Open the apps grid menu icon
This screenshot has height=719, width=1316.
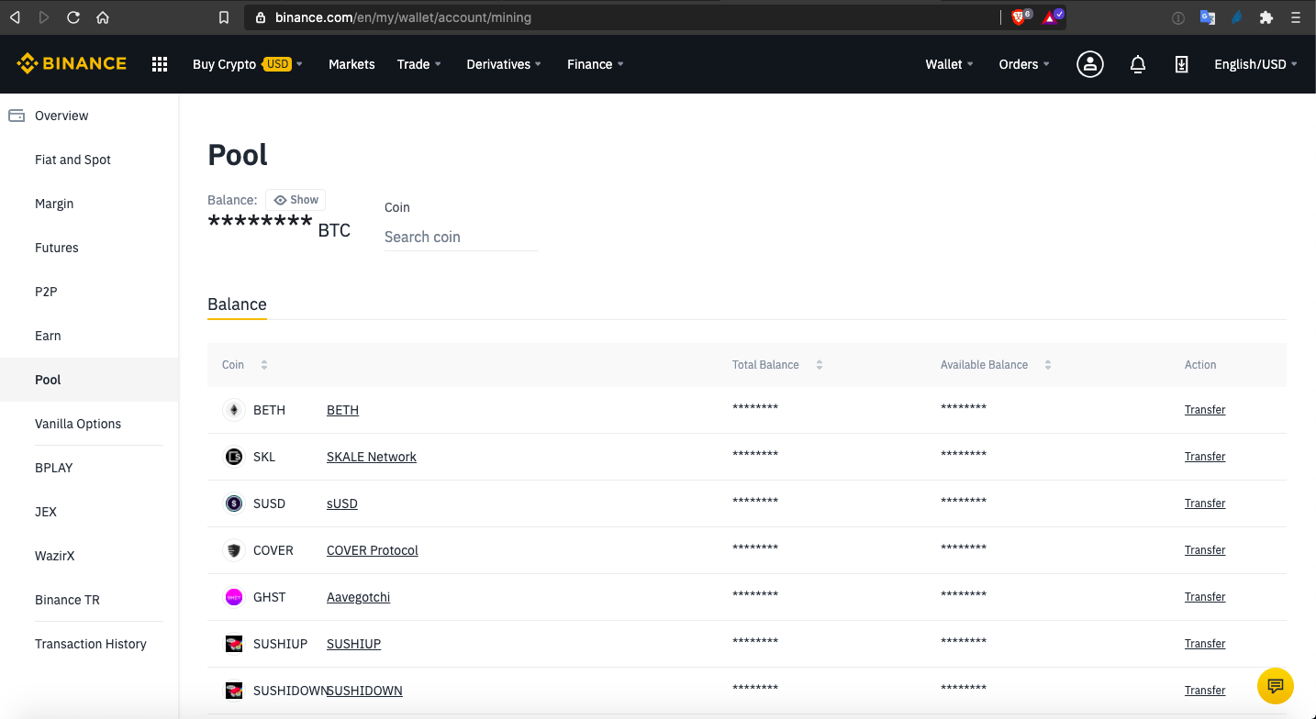pos(160,64)
